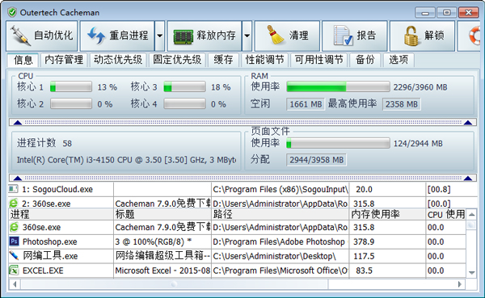Switch to the 内存管理 tab
This screenshot has width=485, height=298.
(64, 59)
